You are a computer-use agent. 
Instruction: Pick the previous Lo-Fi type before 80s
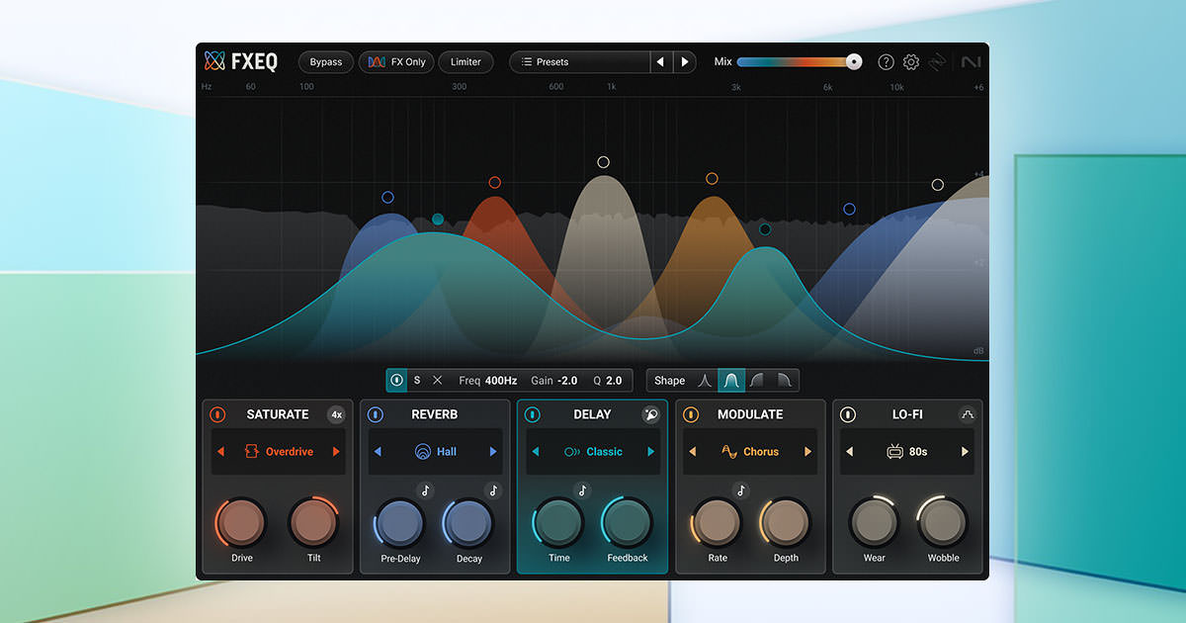pyautogui.click(x=850, y=452)
